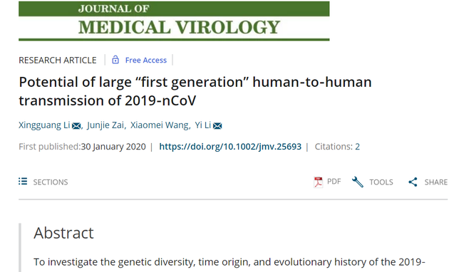Open the Free Access link
Screen dimensions: 449x272
[x=146, y=60]
